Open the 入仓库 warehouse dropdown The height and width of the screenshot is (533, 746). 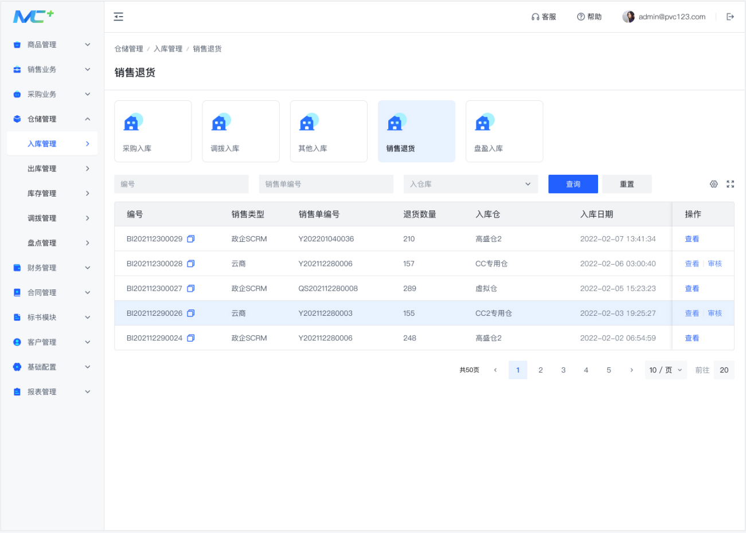pyautogui.click(x=471, y=184)
